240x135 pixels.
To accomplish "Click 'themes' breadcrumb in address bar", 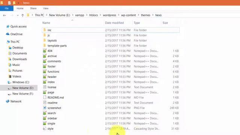I will point(145,15).
